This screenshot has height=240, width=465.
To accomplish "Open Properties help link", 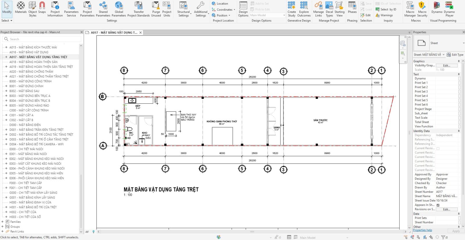I will 422,230.
